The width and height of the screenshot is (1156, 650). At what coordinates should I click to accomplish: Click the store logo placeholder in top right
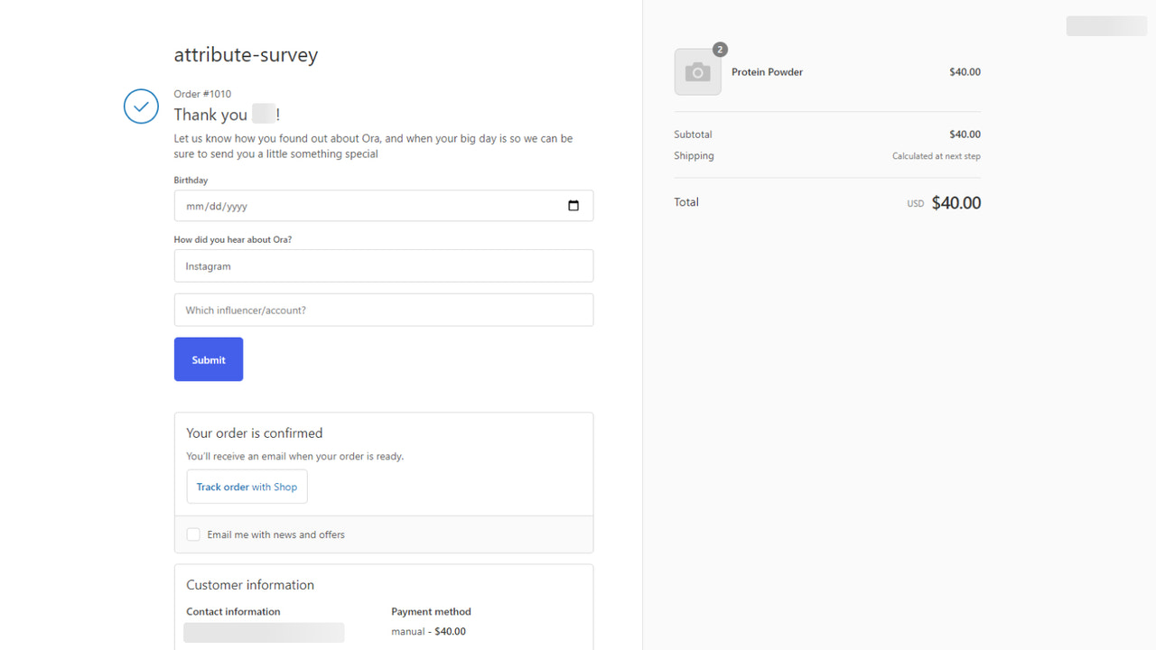coord(1105,25)
